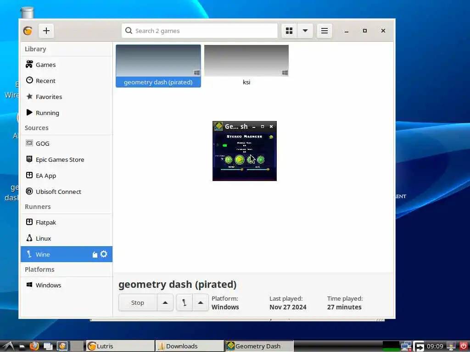Screen dimensions: 470x352
Task: Switch to Downloads window in taskbar
Action: [190, 346]
